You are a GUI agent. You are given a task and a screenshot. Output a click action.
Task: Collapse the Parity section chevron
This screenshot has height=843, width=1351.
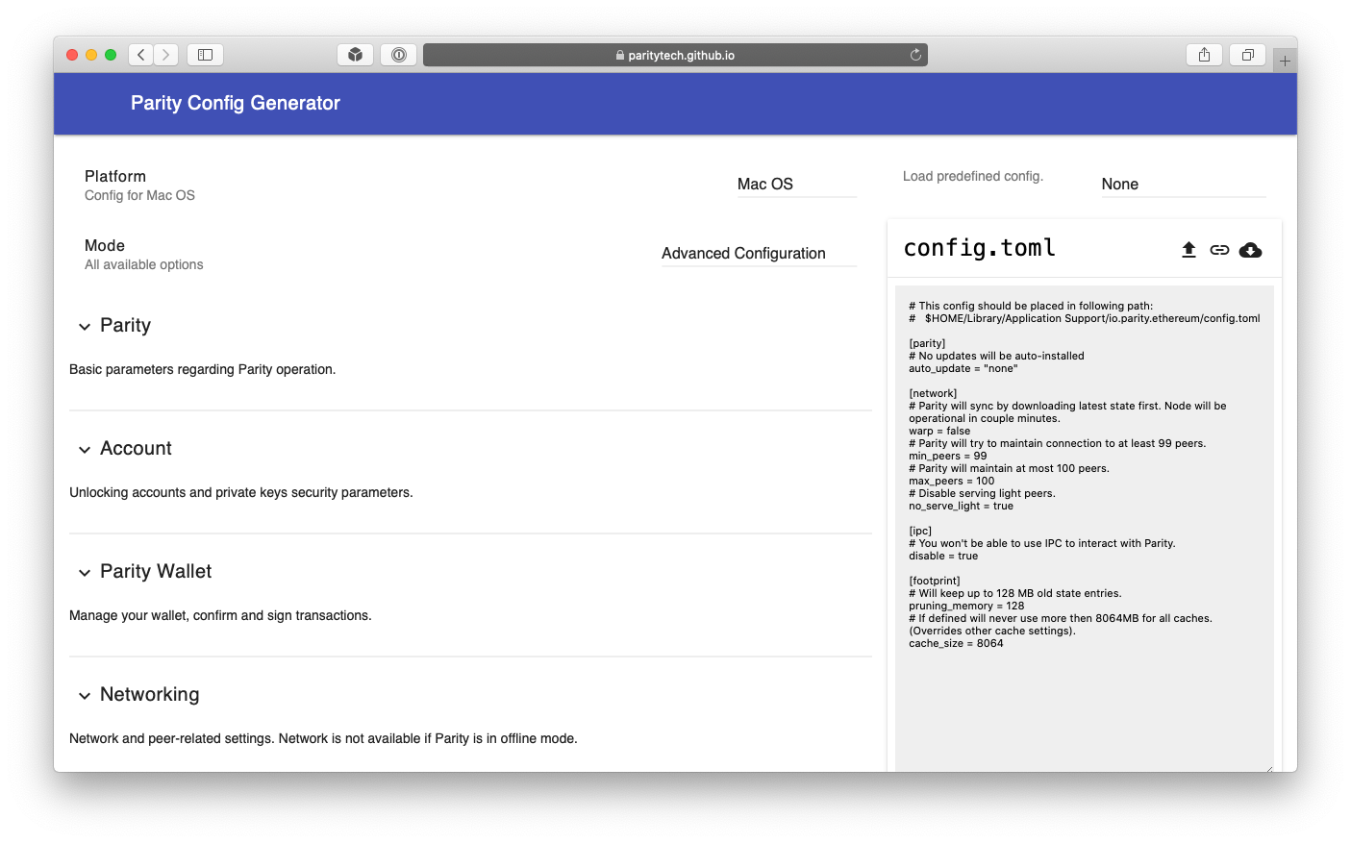click(85, 327)
